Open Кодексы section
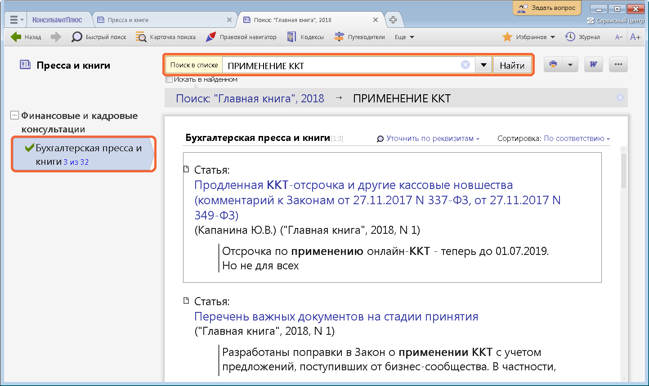The image size is (649, 386). point(305,37)
